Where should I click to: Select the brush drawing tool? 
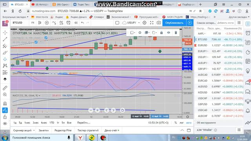(x=5, y=52)
